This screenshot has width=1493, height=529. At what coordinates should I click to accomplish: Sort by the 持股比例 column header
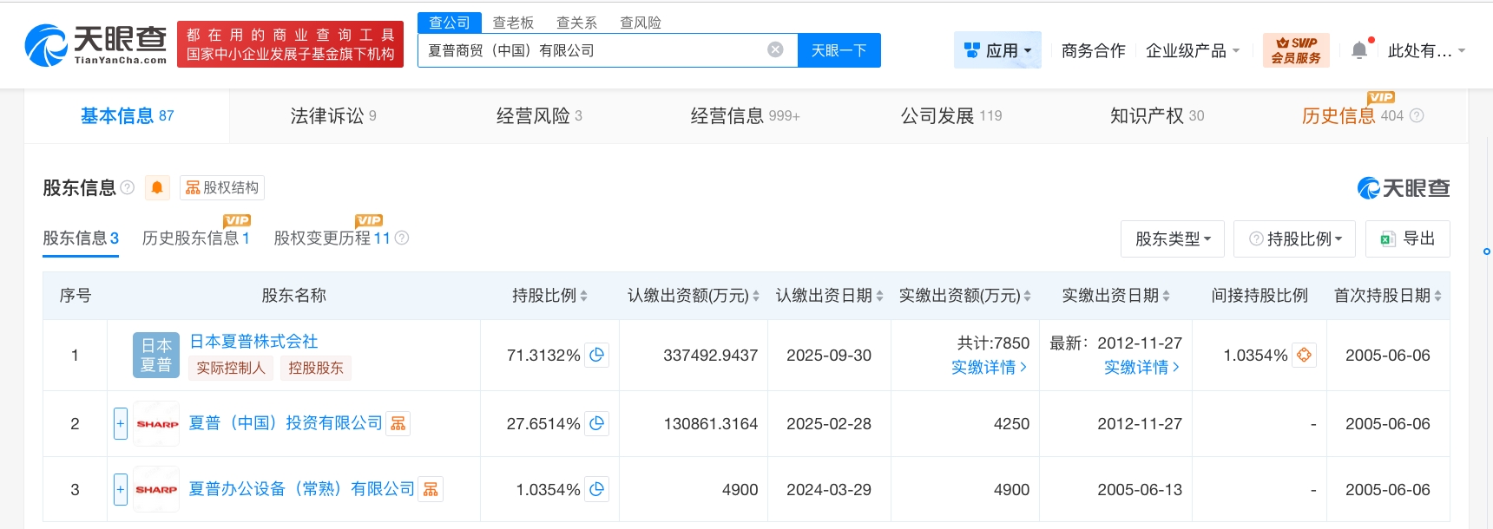coord(549,296)
